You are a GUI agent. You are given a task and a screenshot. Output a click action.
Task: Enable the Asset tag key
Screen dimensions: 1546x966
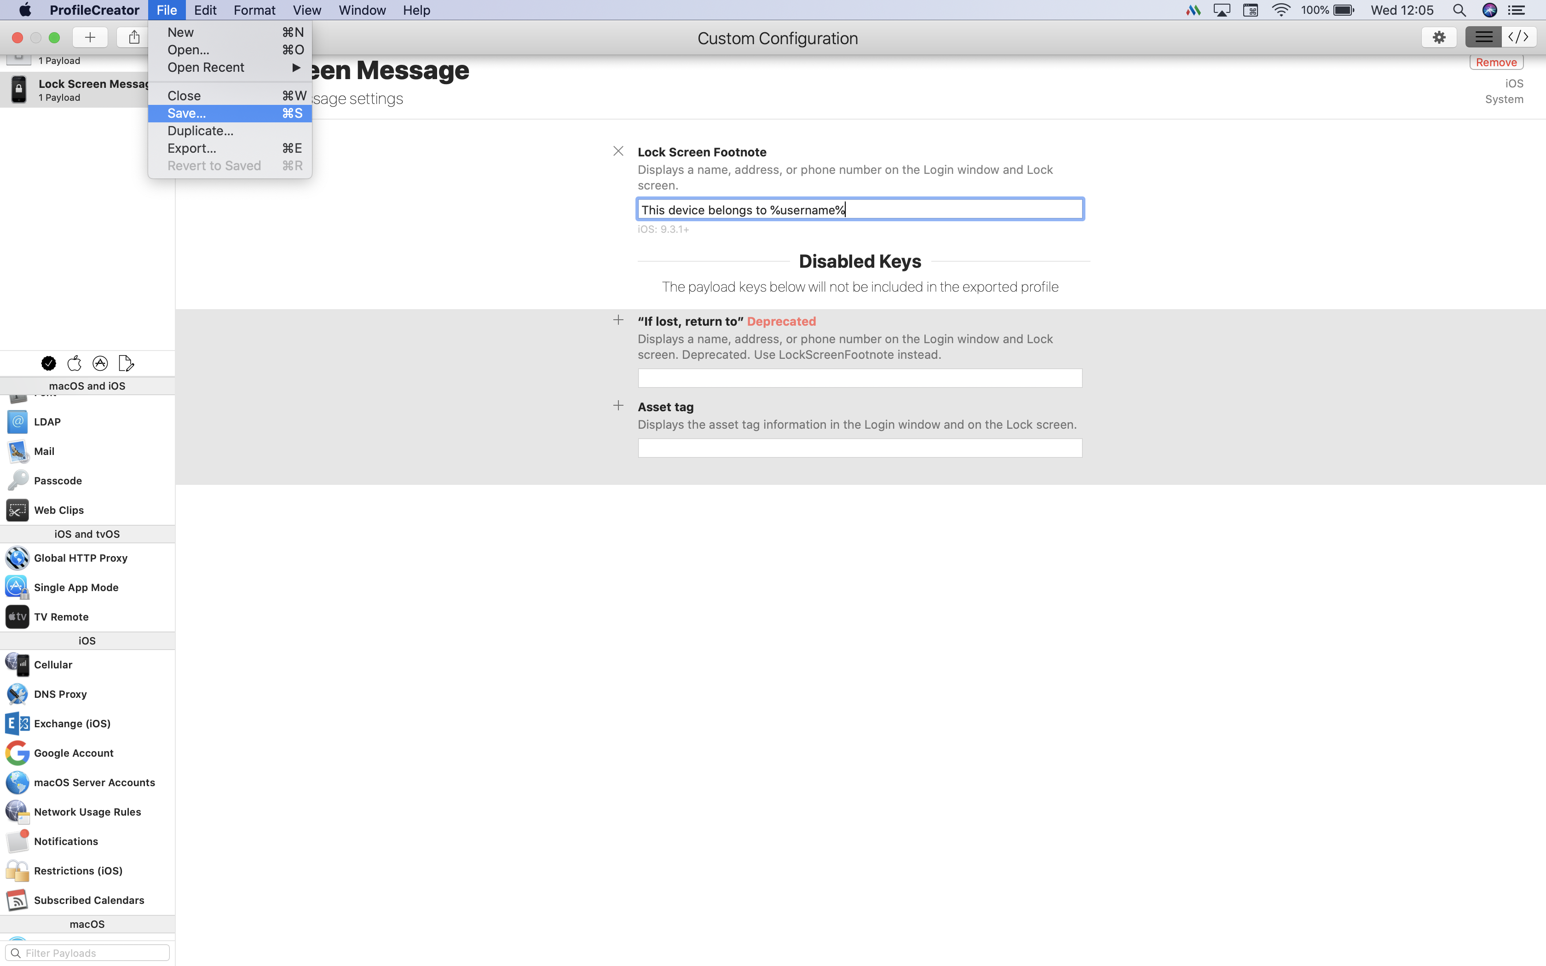[618, 406]
